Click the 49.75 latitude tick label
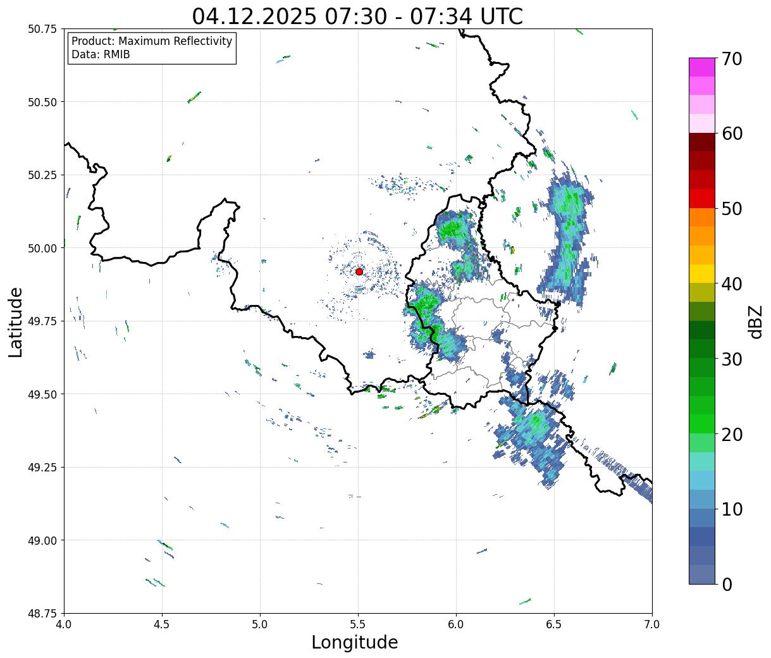This screenshot has height=658, width=771. pyautogui.click(x=43, y=321)
